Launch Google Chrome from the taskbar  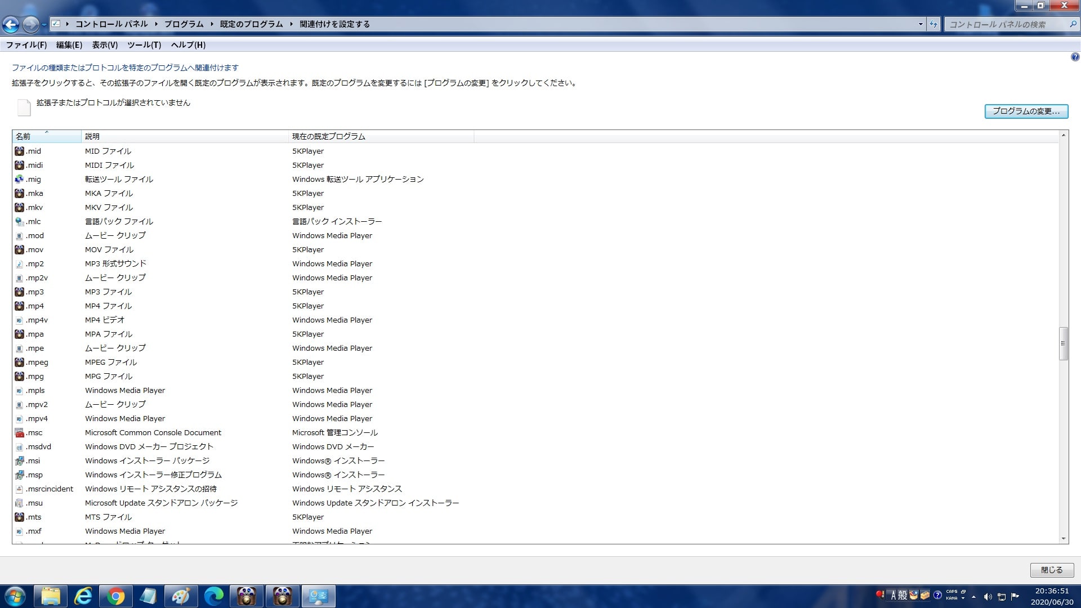116,596
